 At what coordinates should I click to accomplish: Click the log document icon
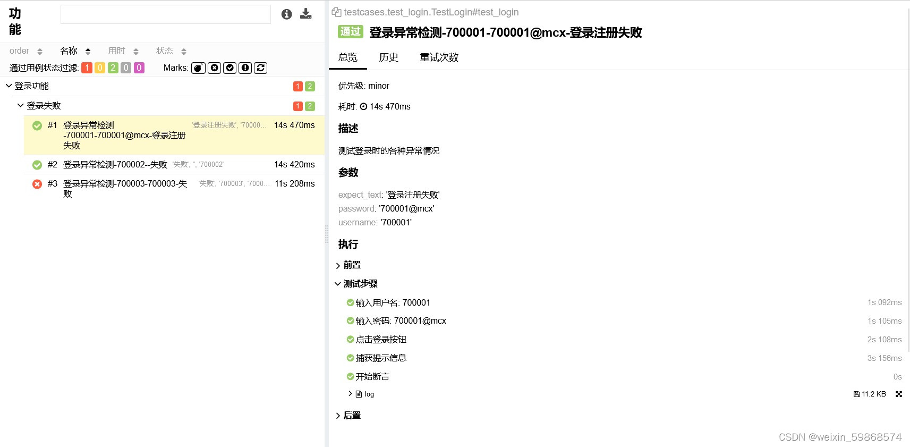click(359, 394)
